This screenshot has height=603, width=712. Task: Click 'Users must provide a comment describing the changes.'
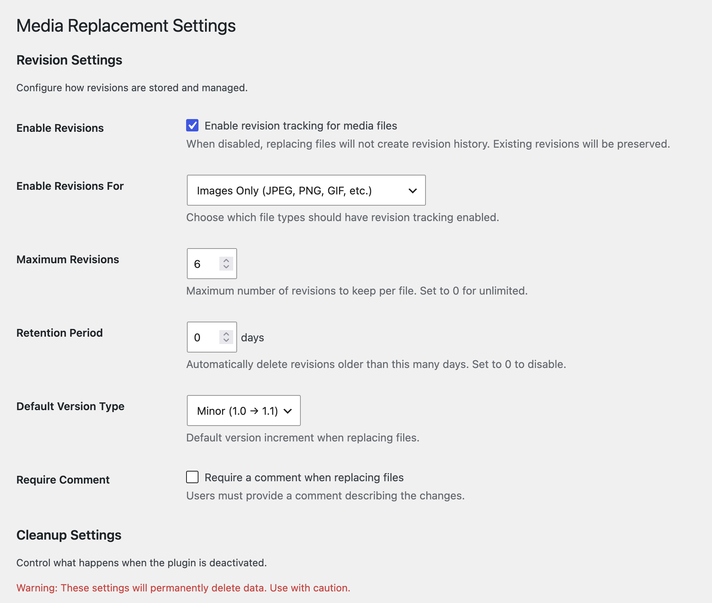[325, 496]
